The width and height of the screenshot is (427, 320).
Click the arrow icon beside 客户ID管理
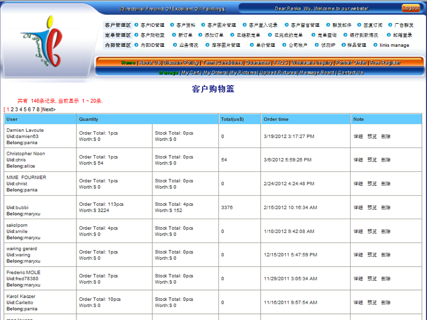(137, 25)
